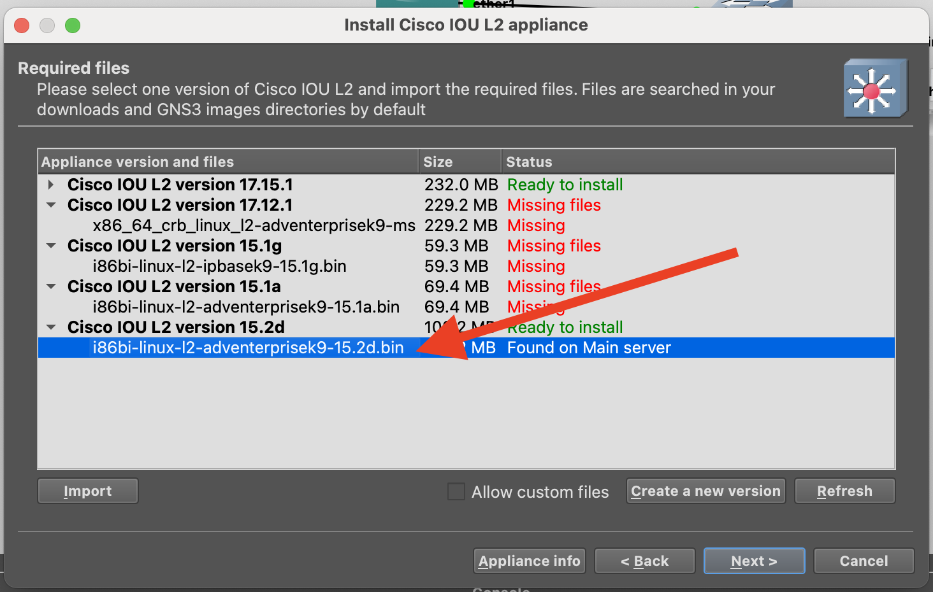This screenshot has height=592, width=933.
Task: Click the Cisco IOU L2 switch appliance icon
Action: [875, 88]
